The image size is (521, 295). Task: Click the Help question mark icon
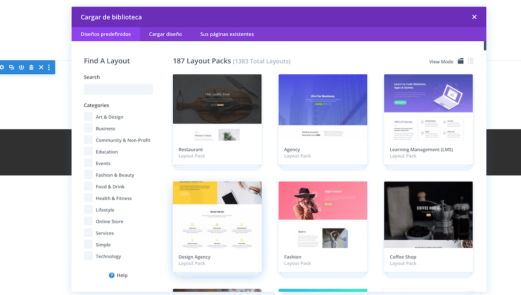112,275
